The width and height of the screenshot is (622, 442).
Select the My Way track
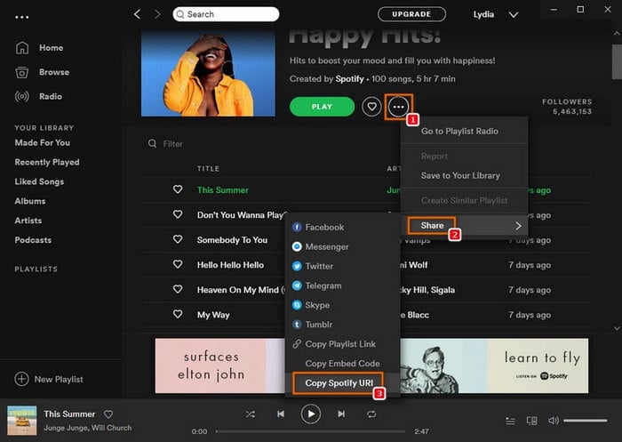click(213, 315)
